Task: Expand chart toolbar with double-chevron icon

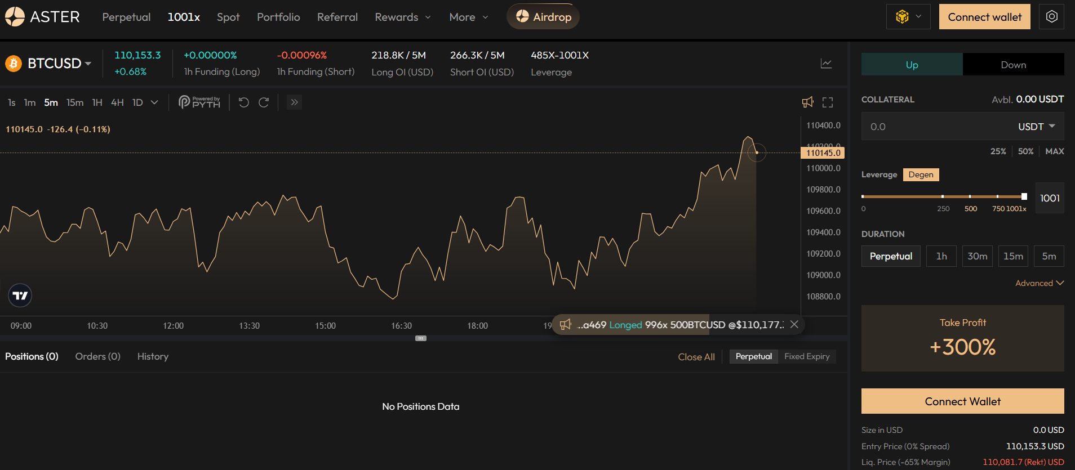Action: point(294,102)
